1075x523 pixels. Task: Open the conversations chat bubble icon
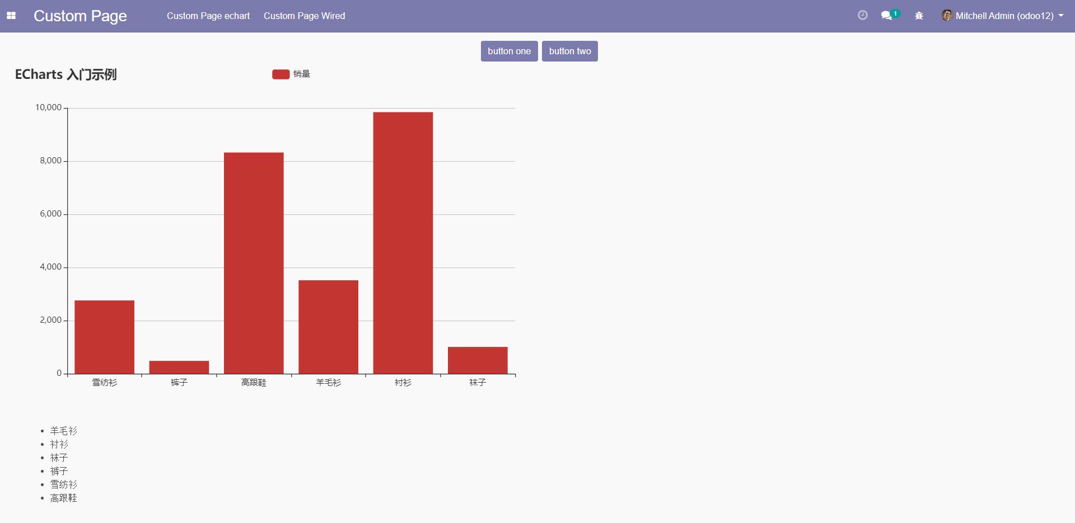click(x=886, y=16)
